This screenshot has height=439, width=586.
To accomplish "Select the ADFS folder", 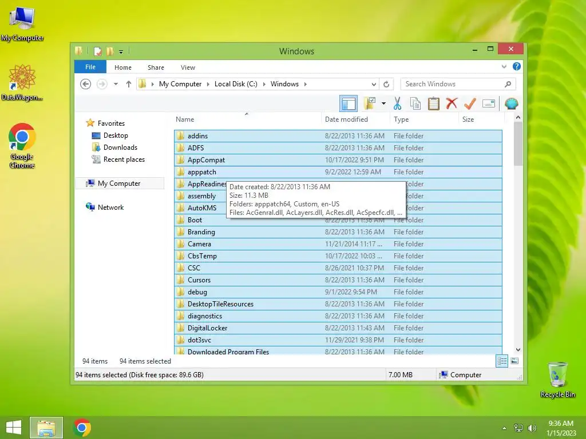I will 338,148.
